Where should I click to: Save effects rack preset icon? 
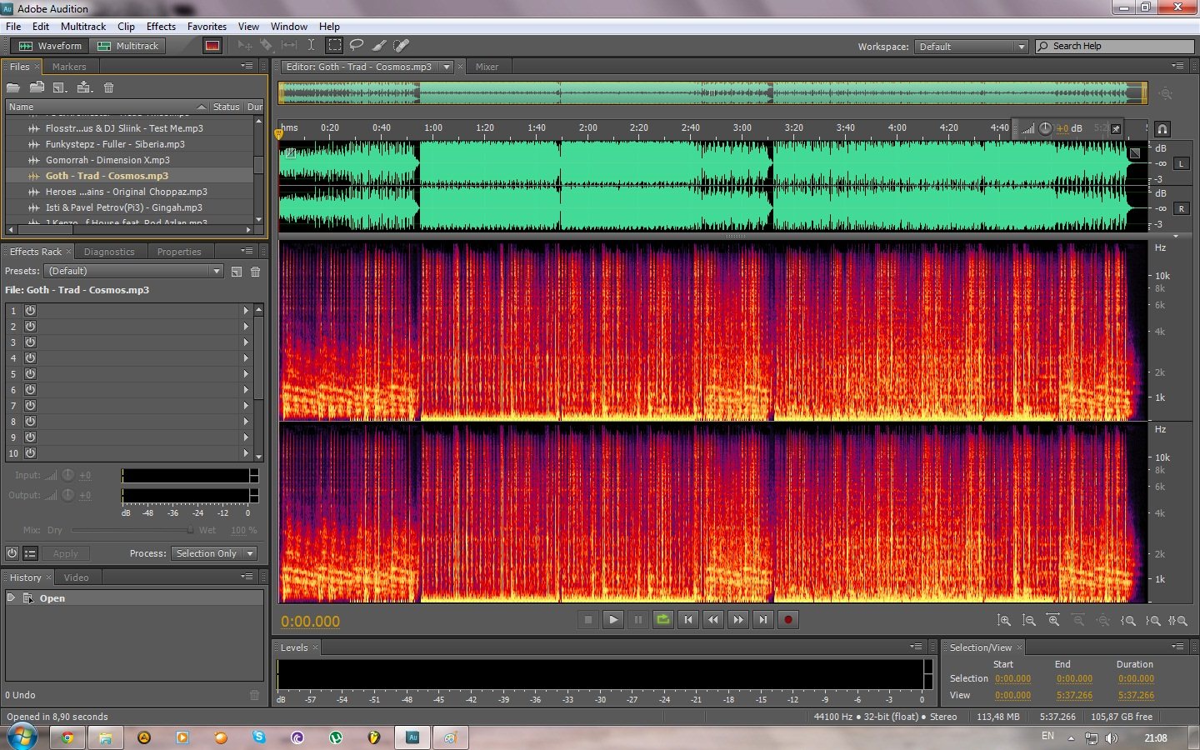(x=237, y=272)
